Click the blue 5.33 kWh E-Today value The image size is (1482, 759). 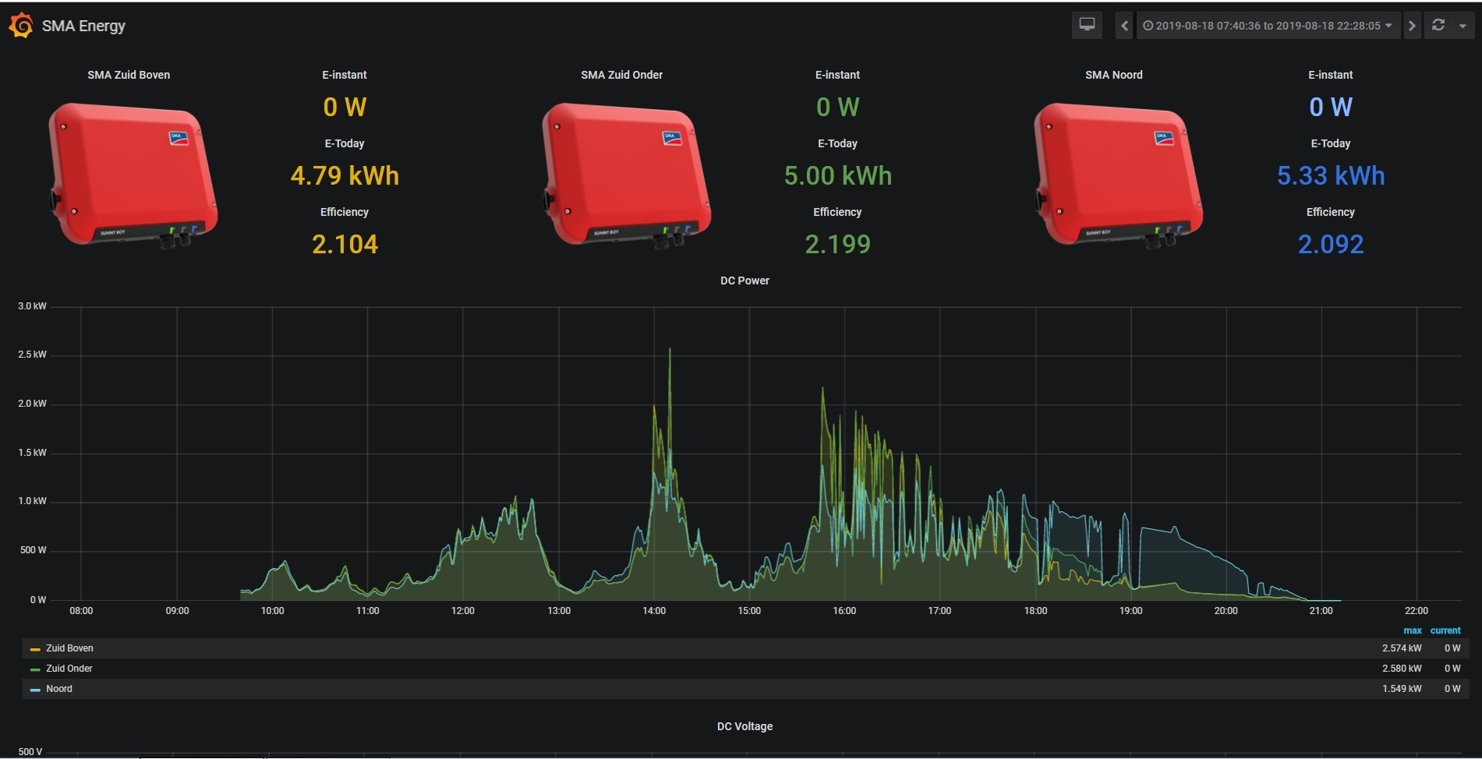(1331, 175)
